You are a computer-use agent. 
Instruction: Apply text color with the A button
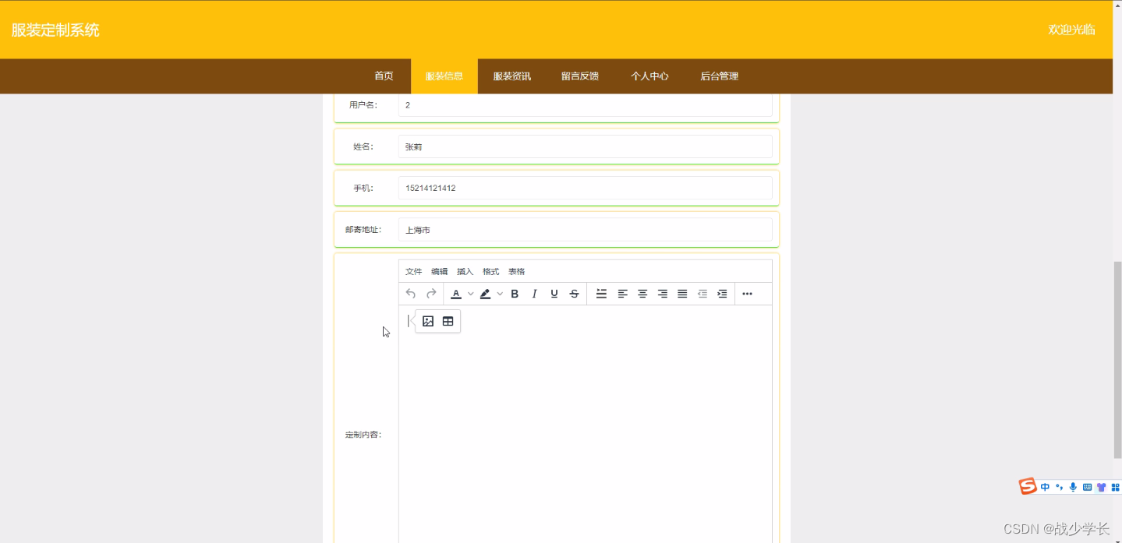pos(456,294)
